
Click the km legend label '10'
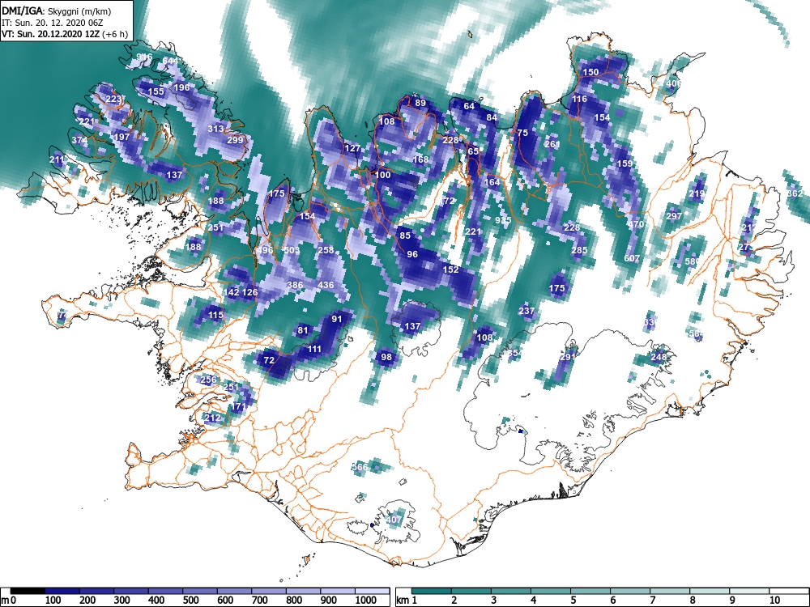[774, 601]
